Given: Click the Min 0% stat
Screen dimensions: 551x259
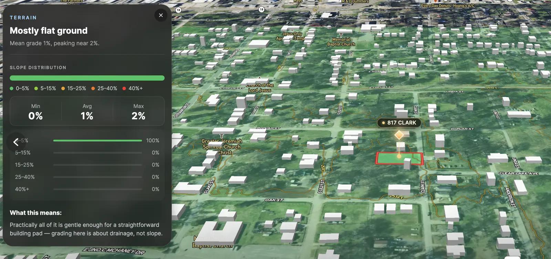Looking at the screenshot, I should click(35, 112).
